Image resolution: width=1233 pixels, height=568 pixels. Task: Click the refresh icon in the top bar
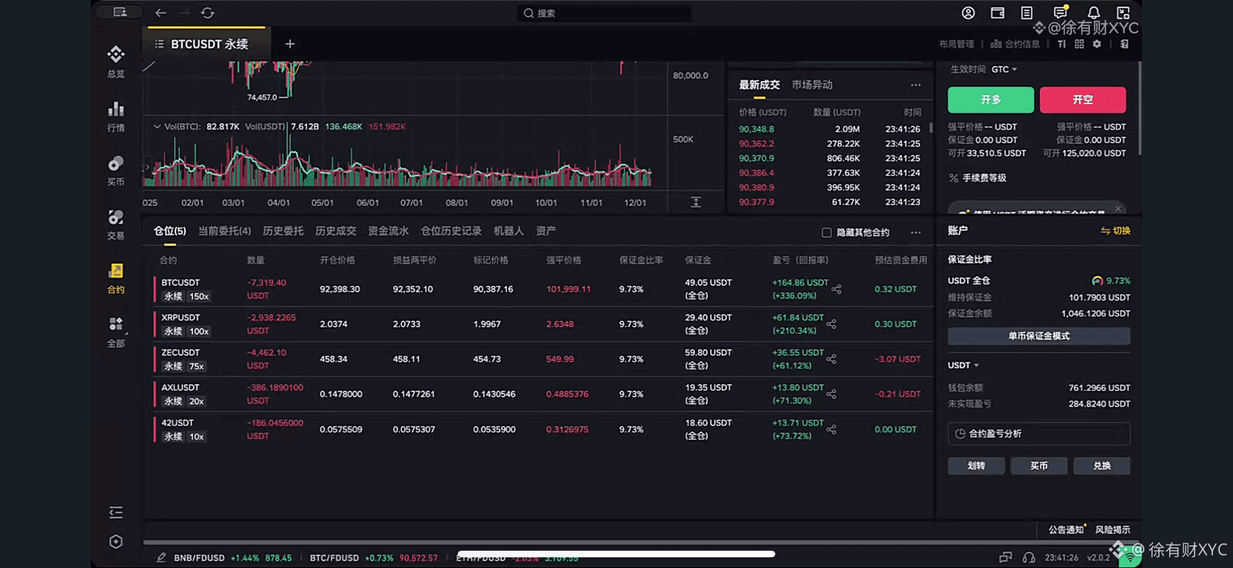pos(207,13)
